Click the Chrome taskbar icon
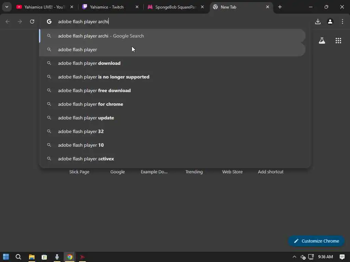Screen dimensions: 350x262 tap(70, 257)
